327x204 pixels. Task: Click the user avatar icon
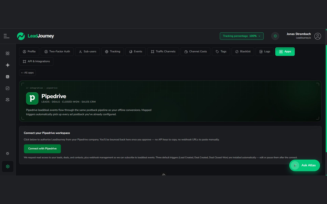318,36
